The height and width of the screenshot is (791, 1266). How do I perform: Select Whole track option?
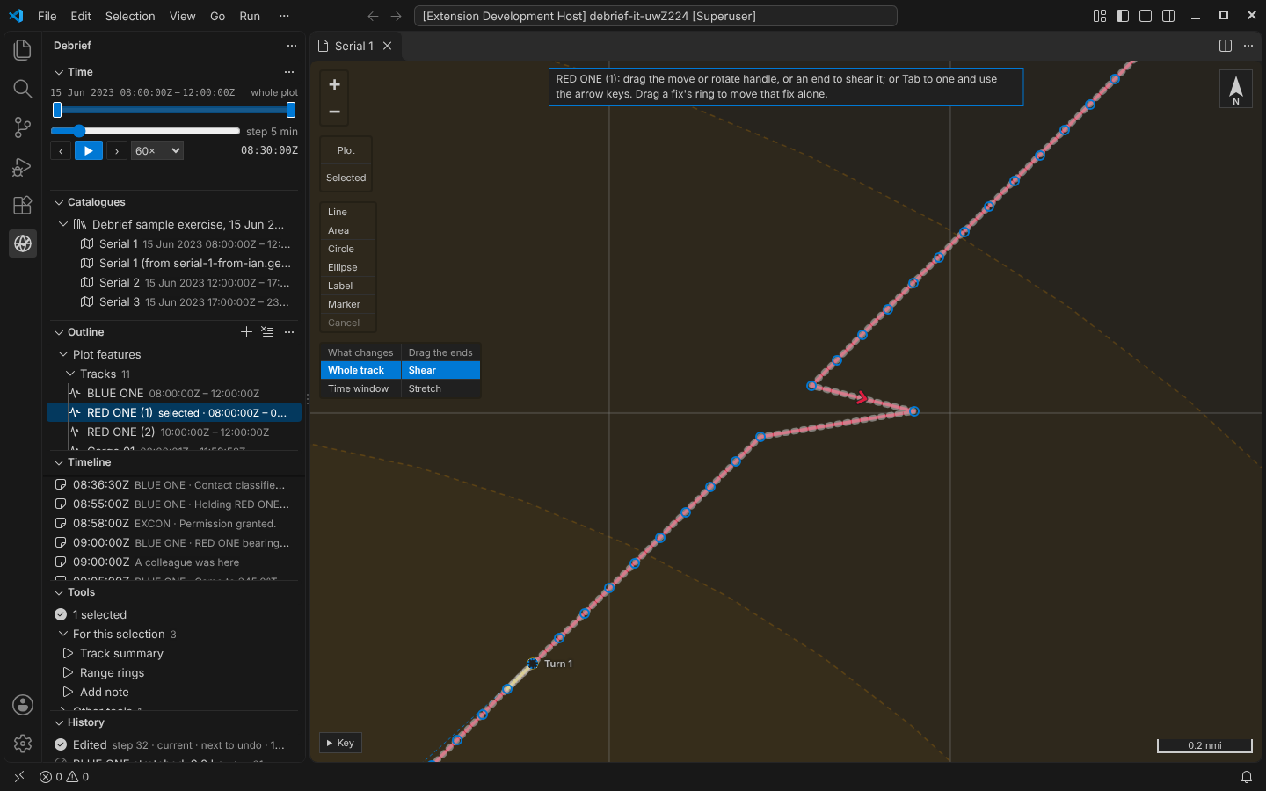(x=360, y=370)
